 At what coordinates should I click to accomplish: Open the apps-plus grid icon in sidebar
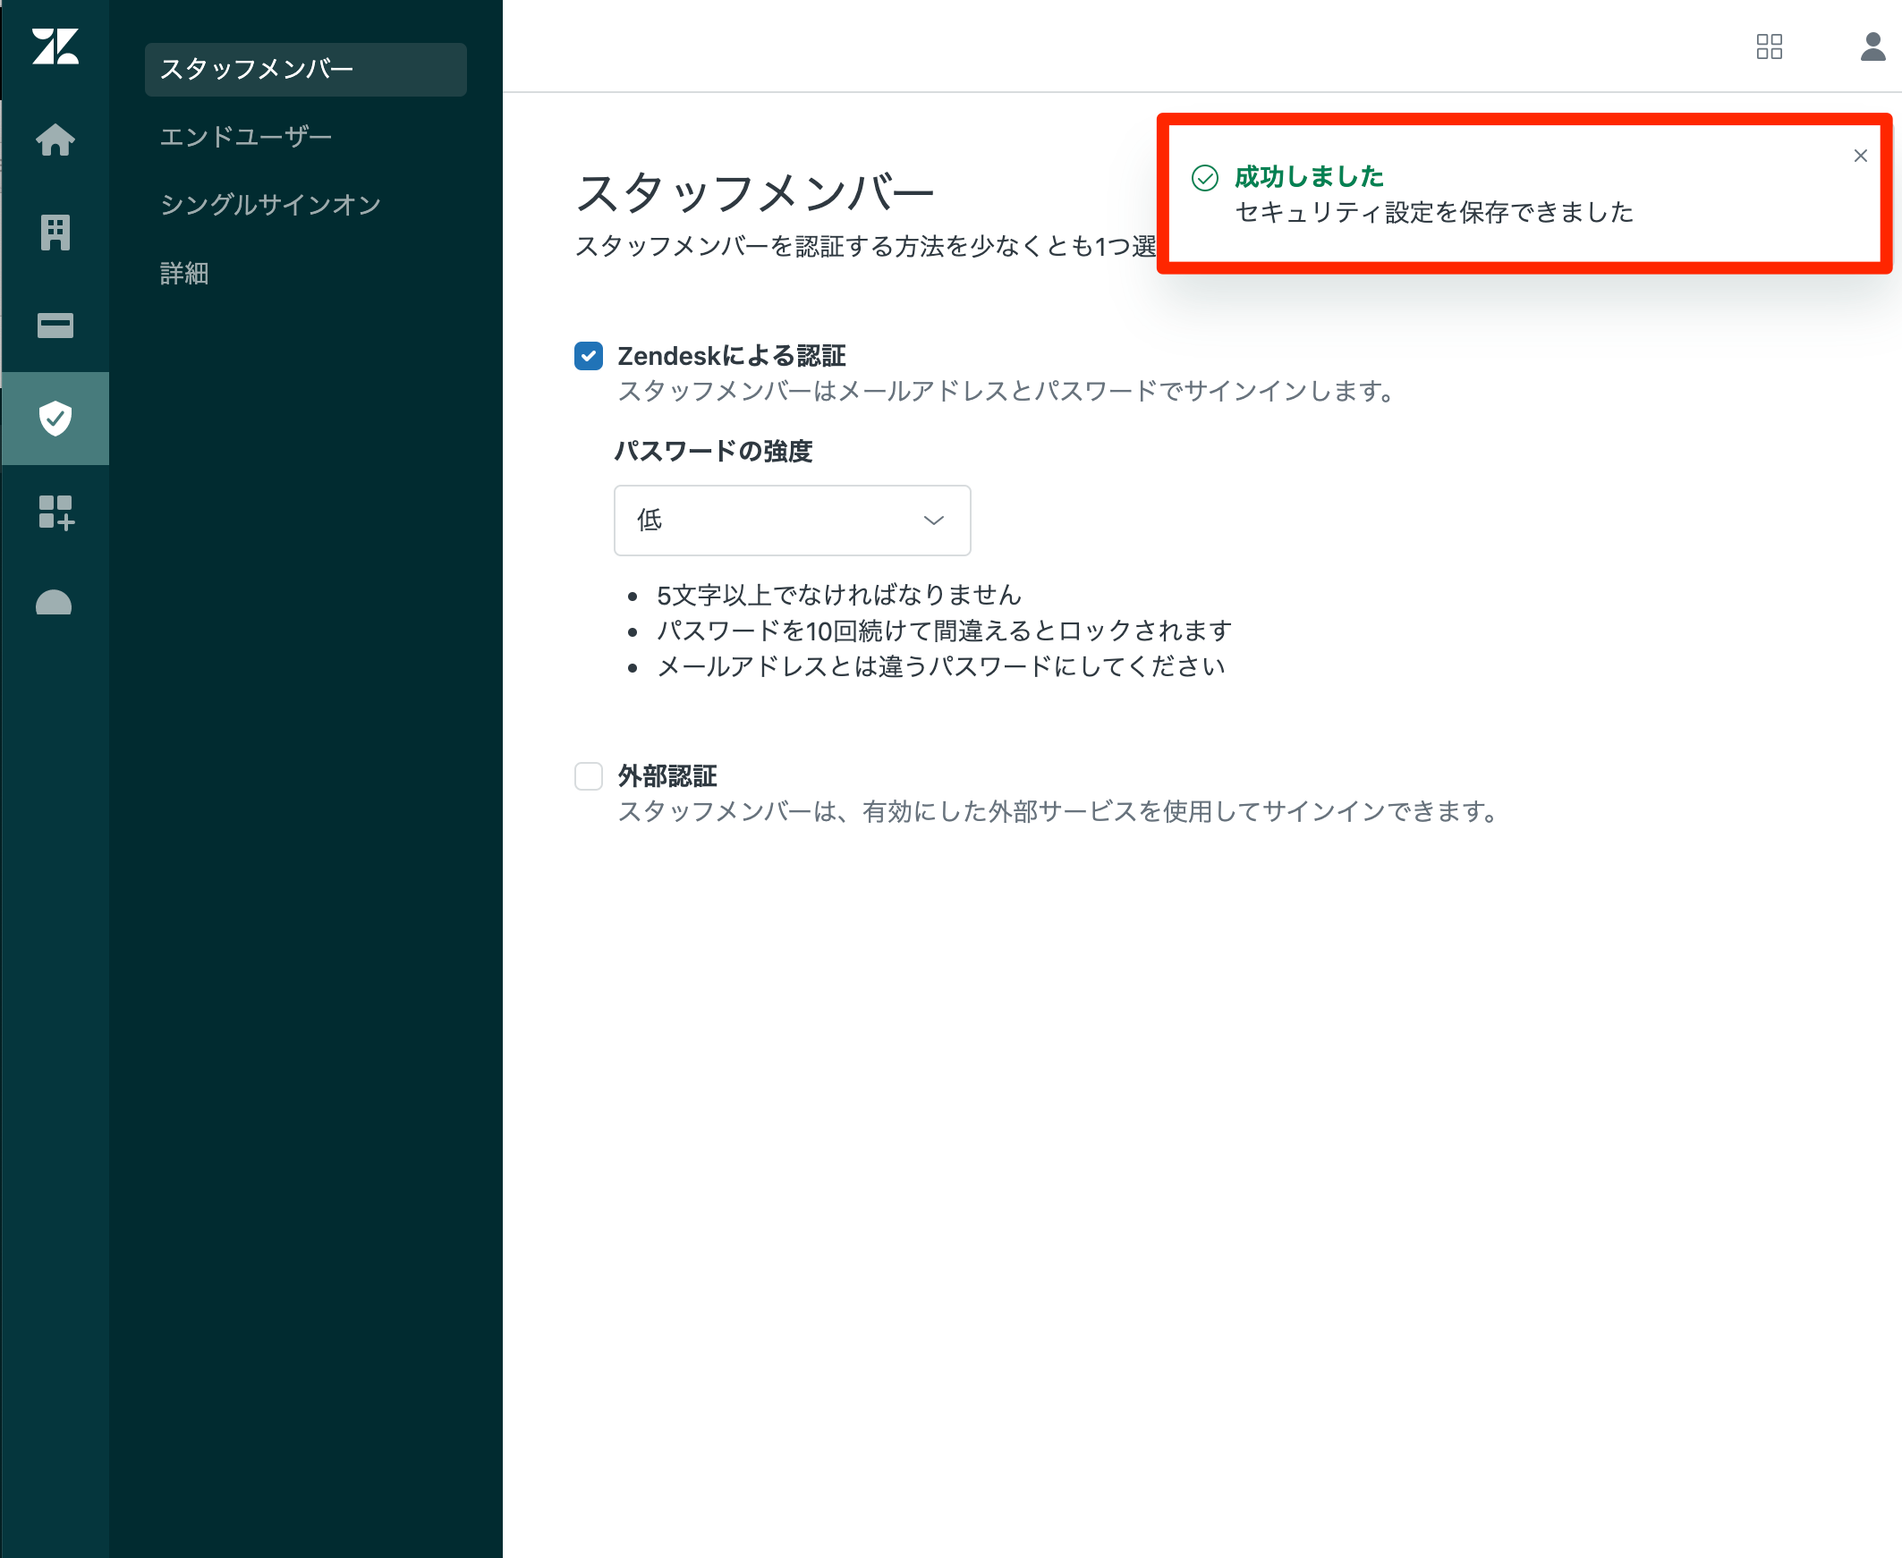(55, 512)
